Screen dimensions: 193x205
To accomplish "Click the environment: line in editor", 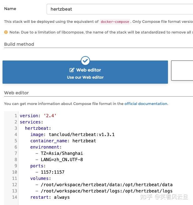I will 46,147.
